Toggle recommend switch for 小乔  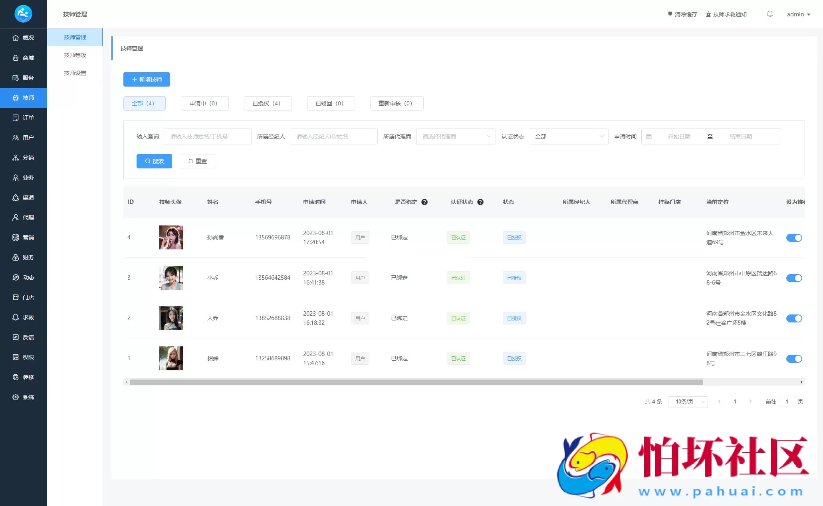pos(794,278)
